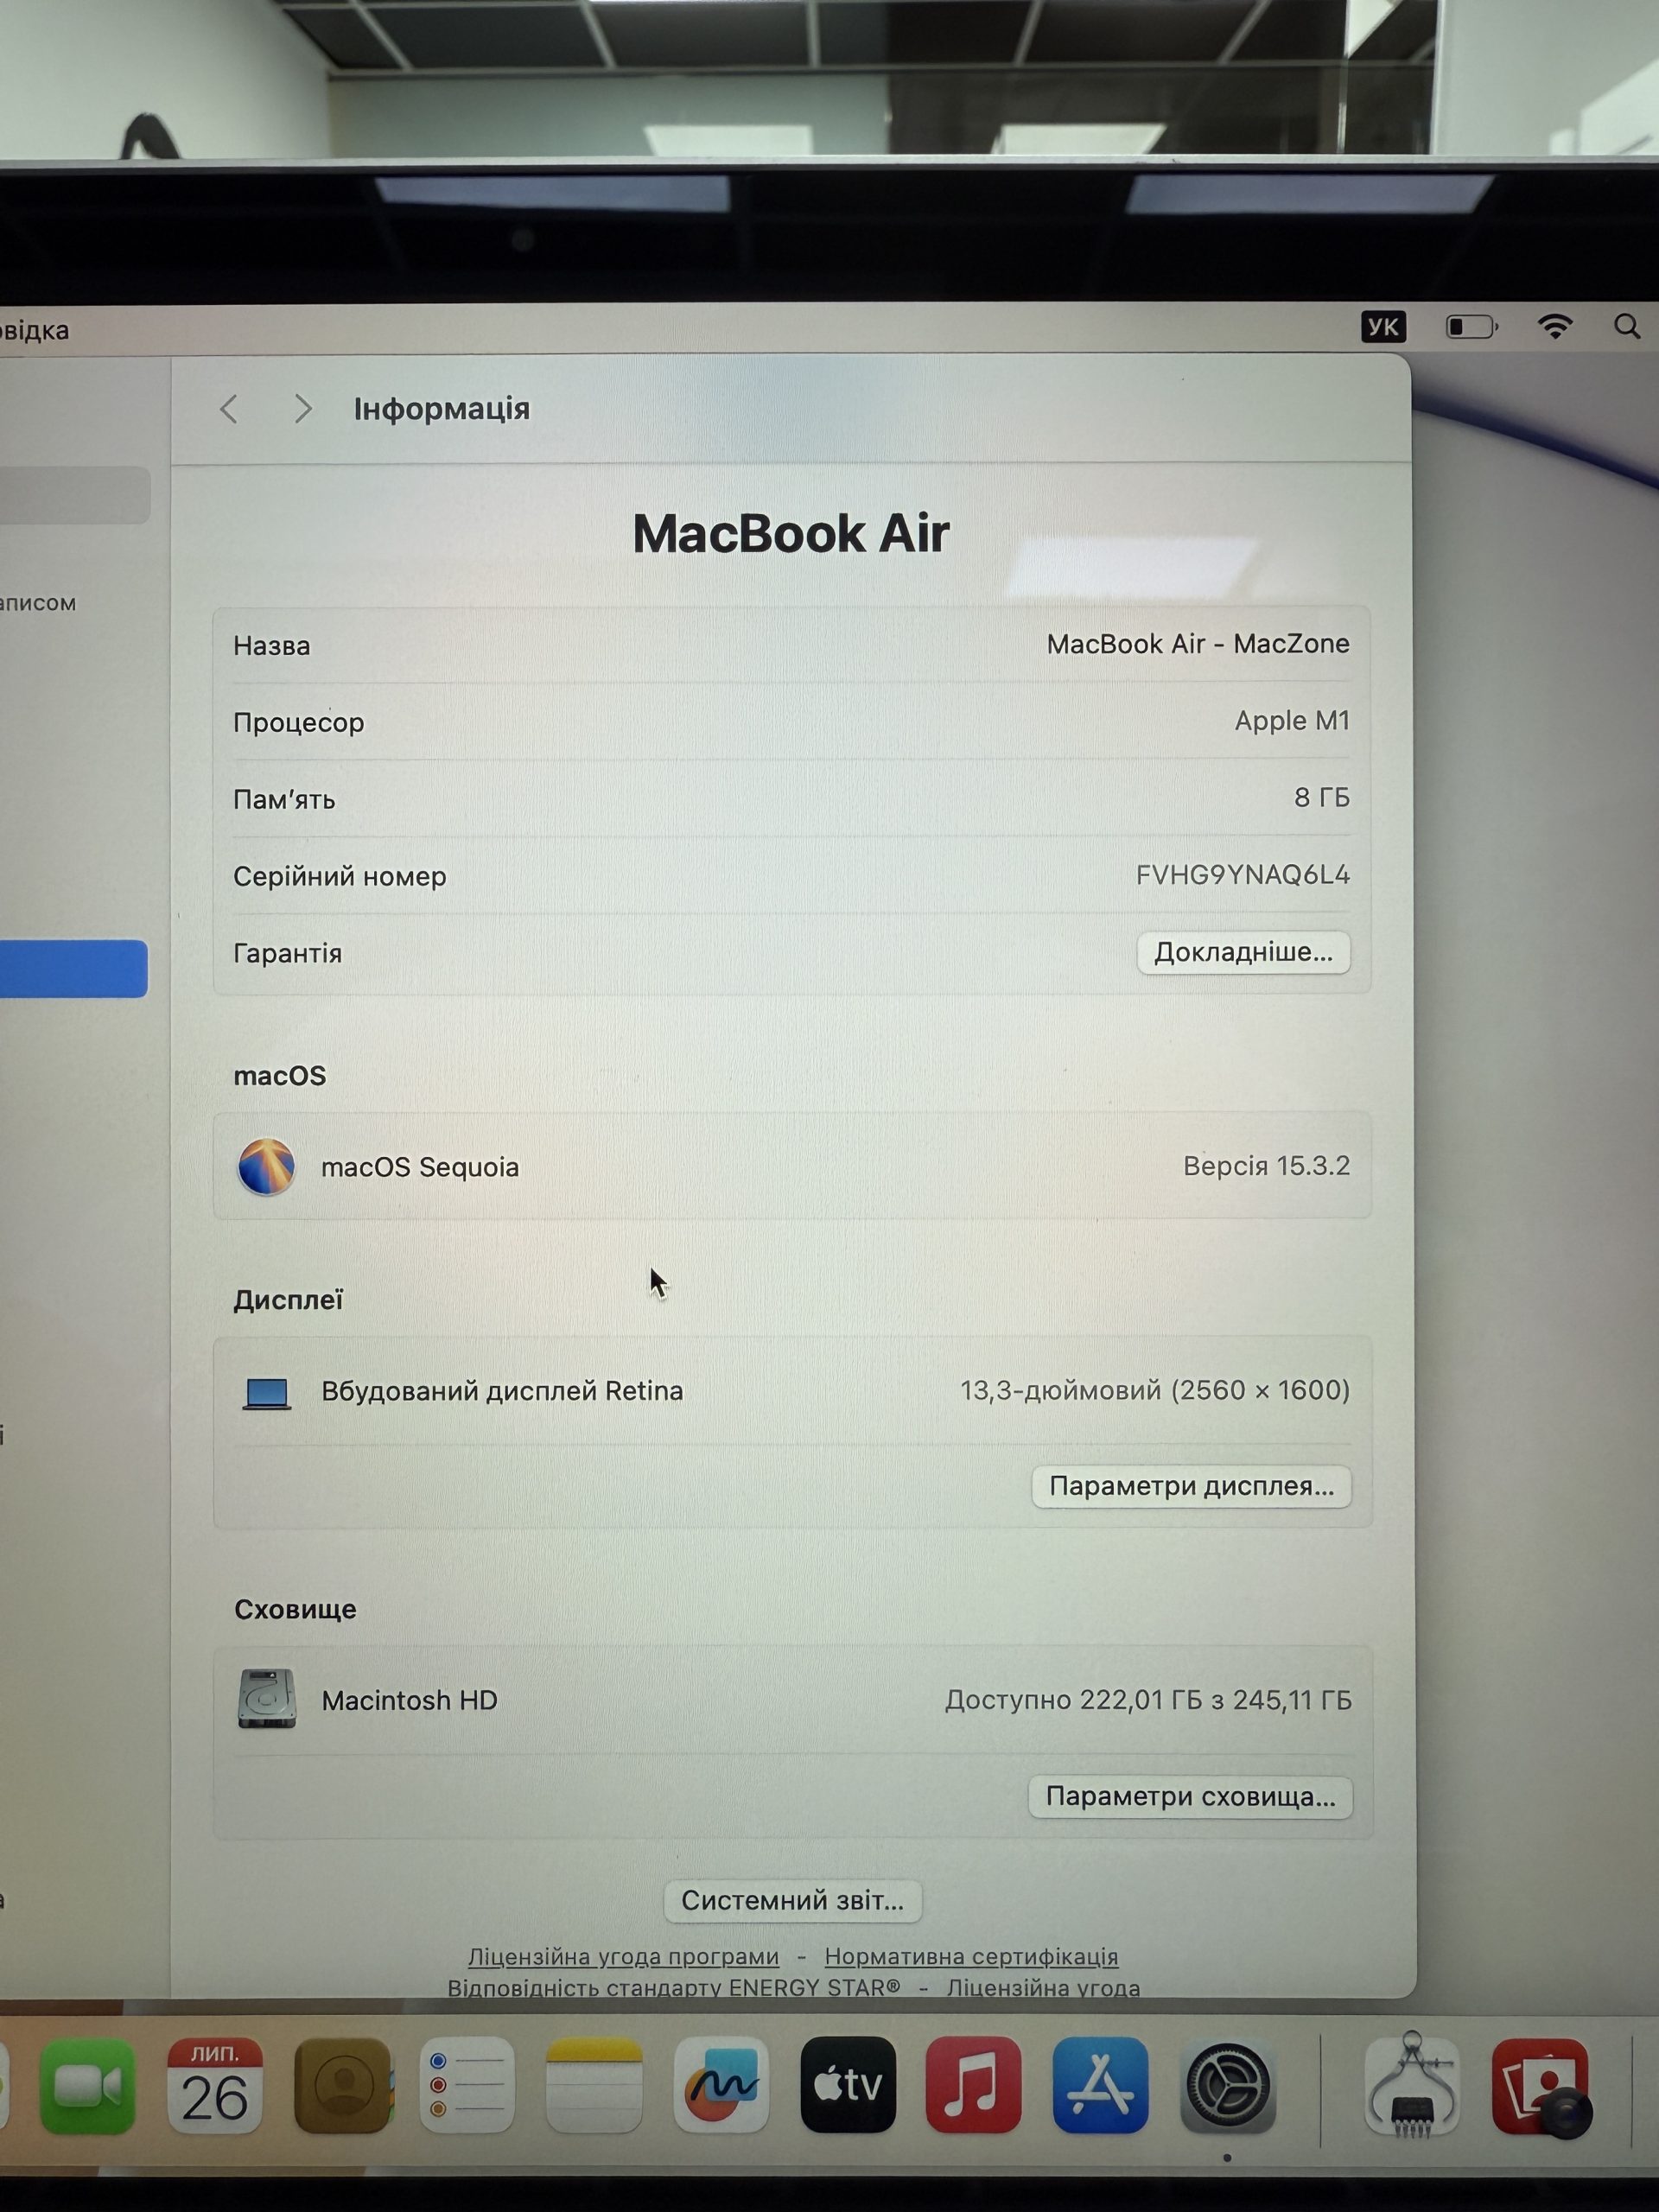This screenshot has height=2212, width=1659.
Task: Click the built-in display laptop icon
Action: 267,1393
